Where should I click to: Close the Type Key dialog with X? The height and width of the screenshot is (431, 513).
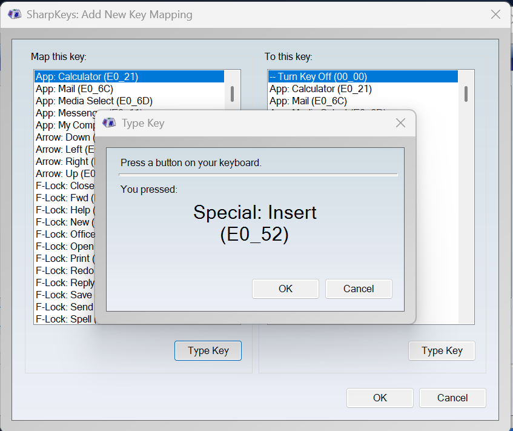click(400, 123)
